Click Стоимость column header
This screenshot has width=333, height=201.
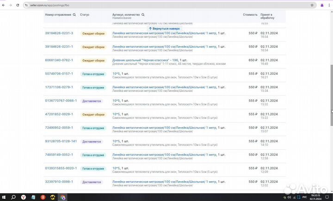[x=250, y=15]
